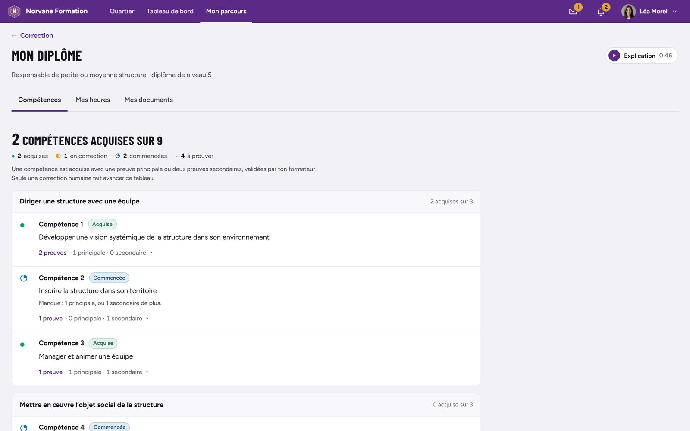Click the progress icon of Compétence 4

coord(24,428)
